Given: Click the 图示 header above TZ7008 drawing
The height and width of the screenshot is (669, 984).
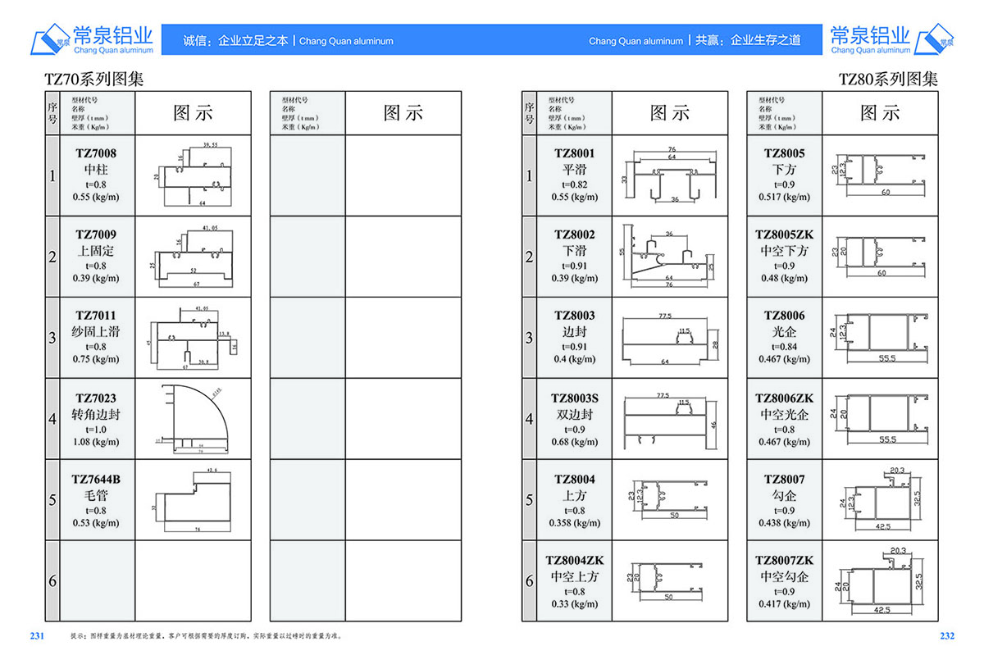Looking at the screenshot, I should [x=193, y=113].
